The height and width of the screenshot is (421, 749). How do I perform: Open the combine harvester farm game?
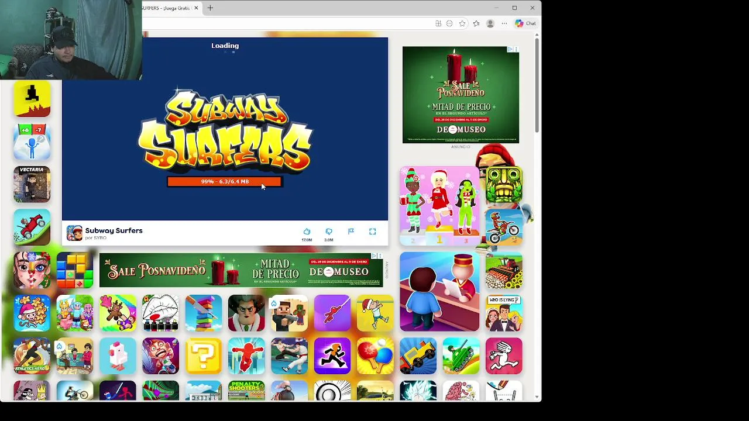(x=504, y=270)
